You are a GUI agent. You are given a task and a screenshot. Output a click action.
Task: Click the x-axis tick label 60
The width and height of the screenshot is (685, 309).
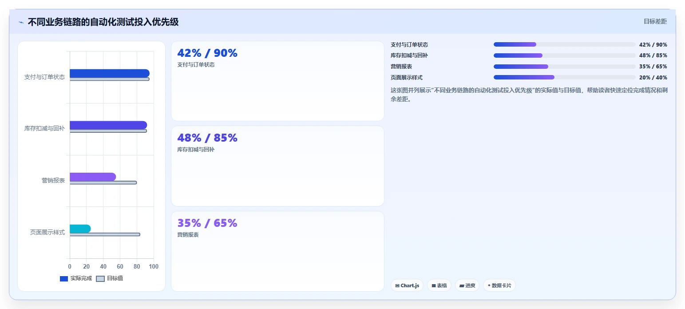click(x=120, y=266)
